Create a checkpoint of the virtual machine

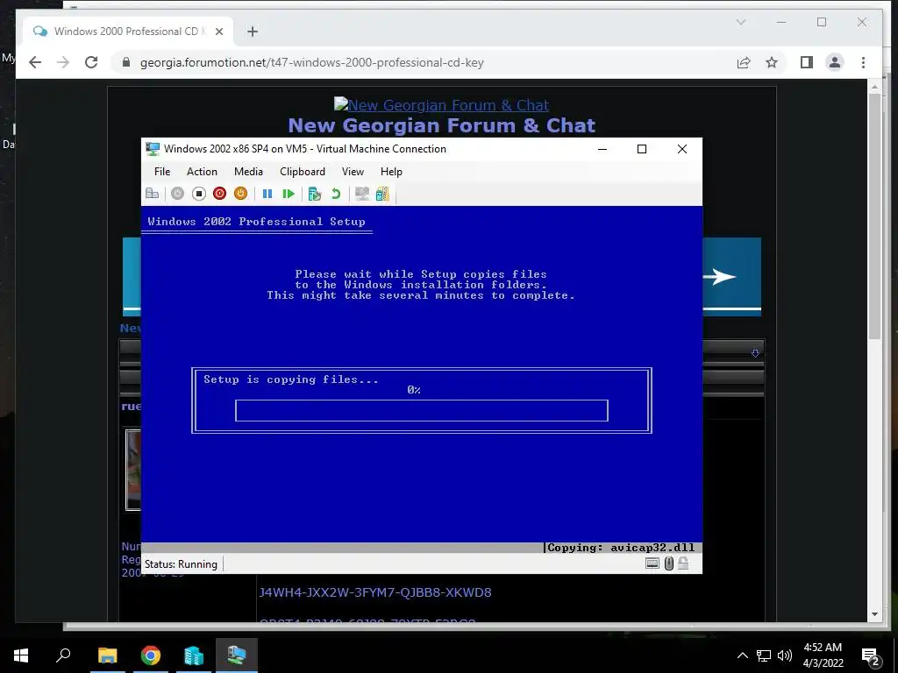pos(315,194)
